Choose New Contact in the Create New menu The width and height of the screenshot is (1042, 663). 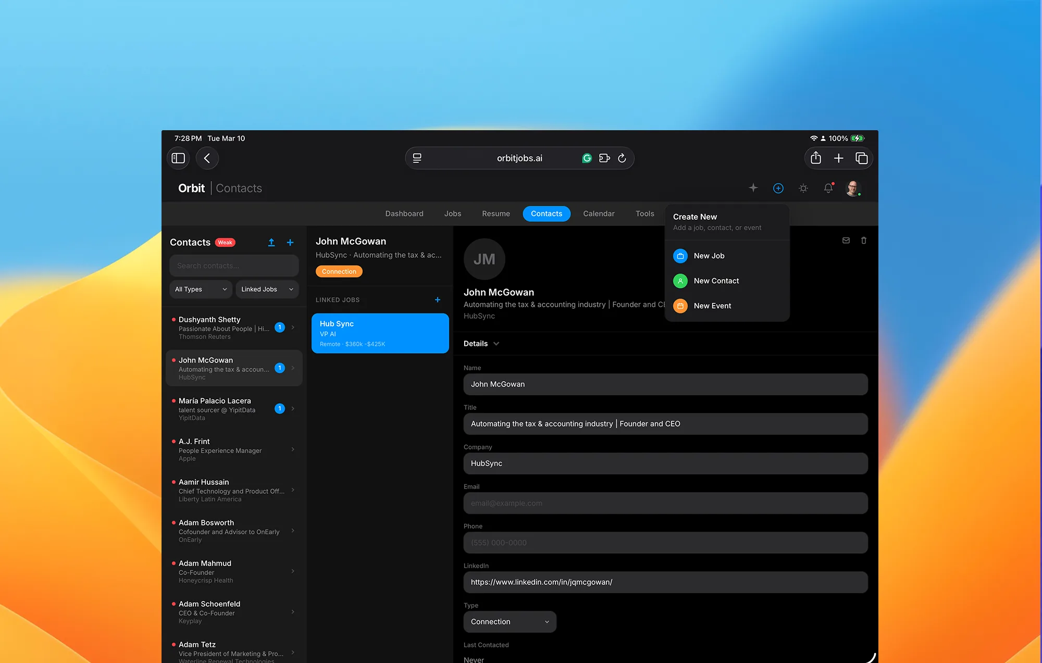click(716, 281)
